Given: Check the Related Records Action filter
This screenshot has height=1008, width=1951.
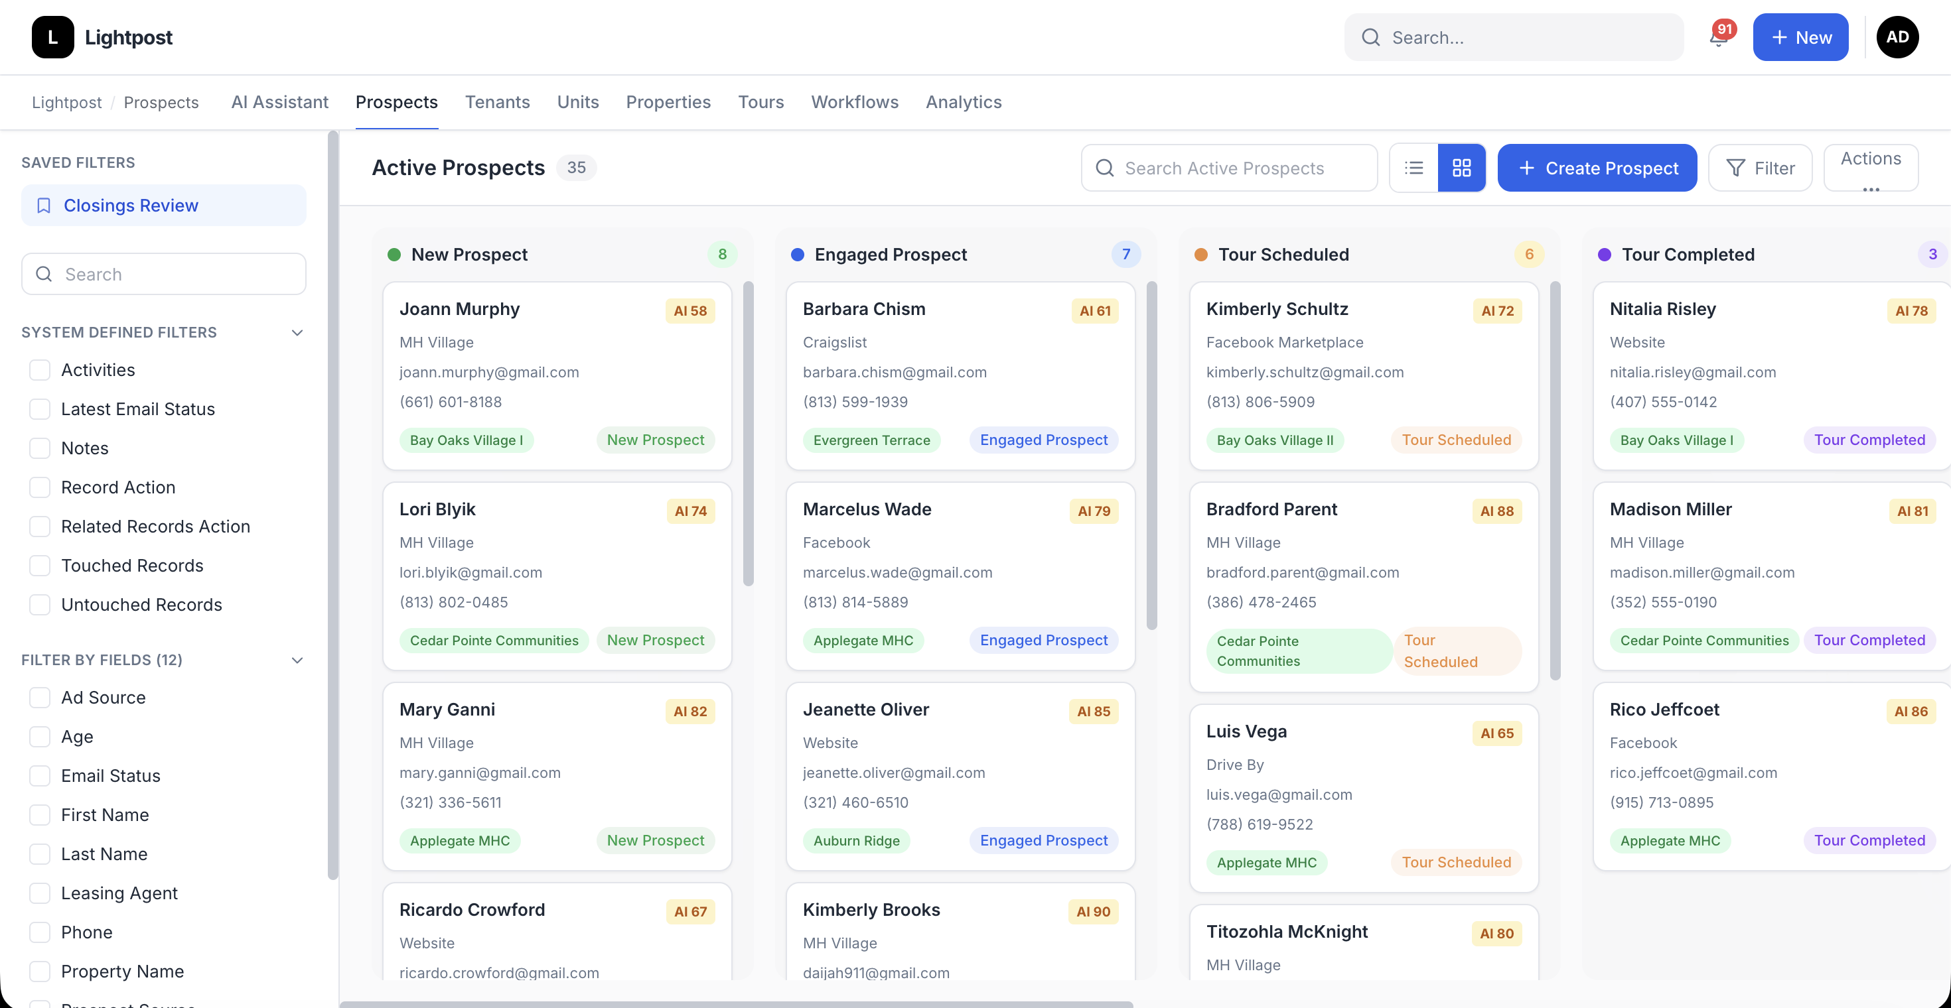Looking at the screenshot, I should 39,527.
